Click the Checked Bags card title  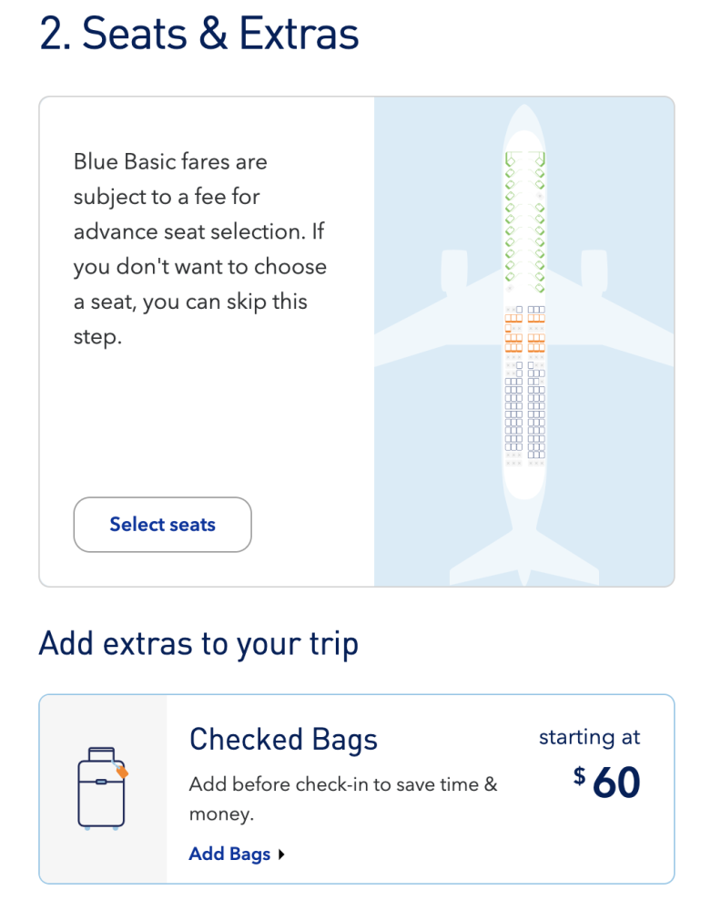point(283,740)
